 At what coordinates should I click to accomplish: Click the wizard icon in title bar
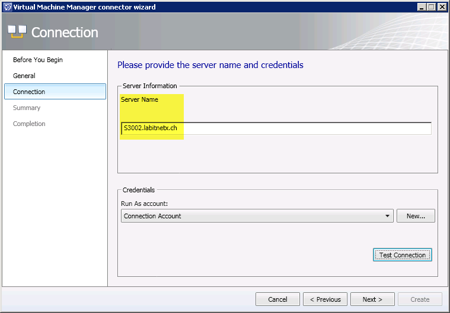click(x=7, y=7)
